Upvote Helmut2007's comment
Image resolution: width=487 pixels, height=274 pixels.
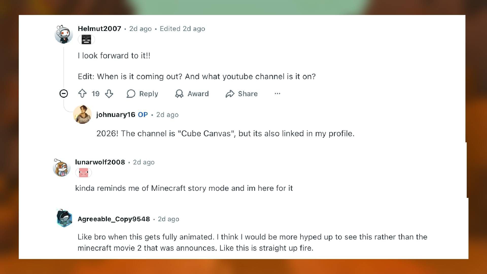[82, 94]
